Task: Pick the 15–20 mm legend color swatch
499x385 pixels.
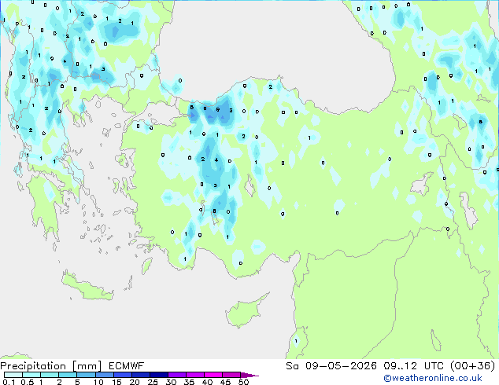Action: pyautogui.click(x=122, y=375)
